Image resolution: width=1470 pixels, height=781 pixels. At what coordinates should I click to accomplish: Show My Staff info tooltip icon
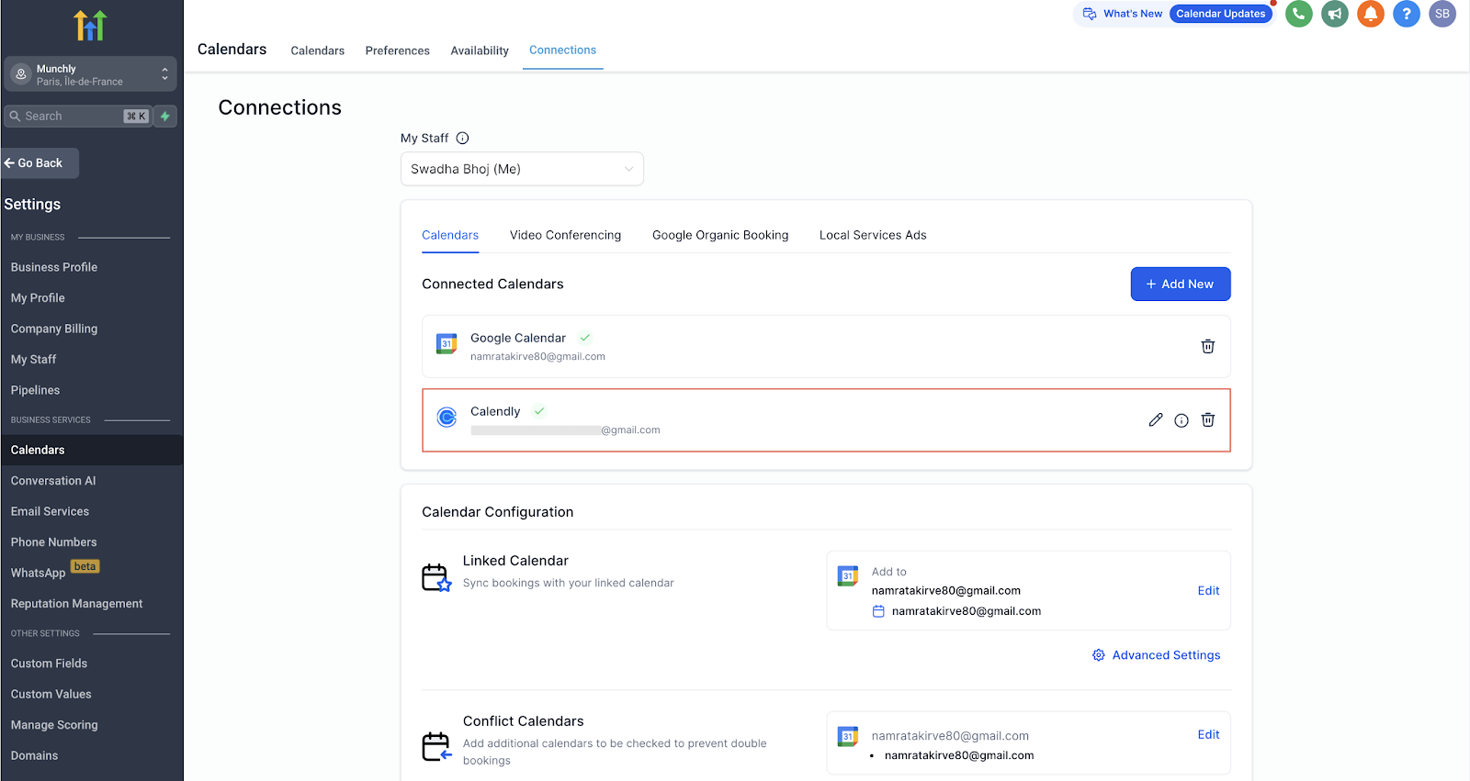click(x=462, y=139)
